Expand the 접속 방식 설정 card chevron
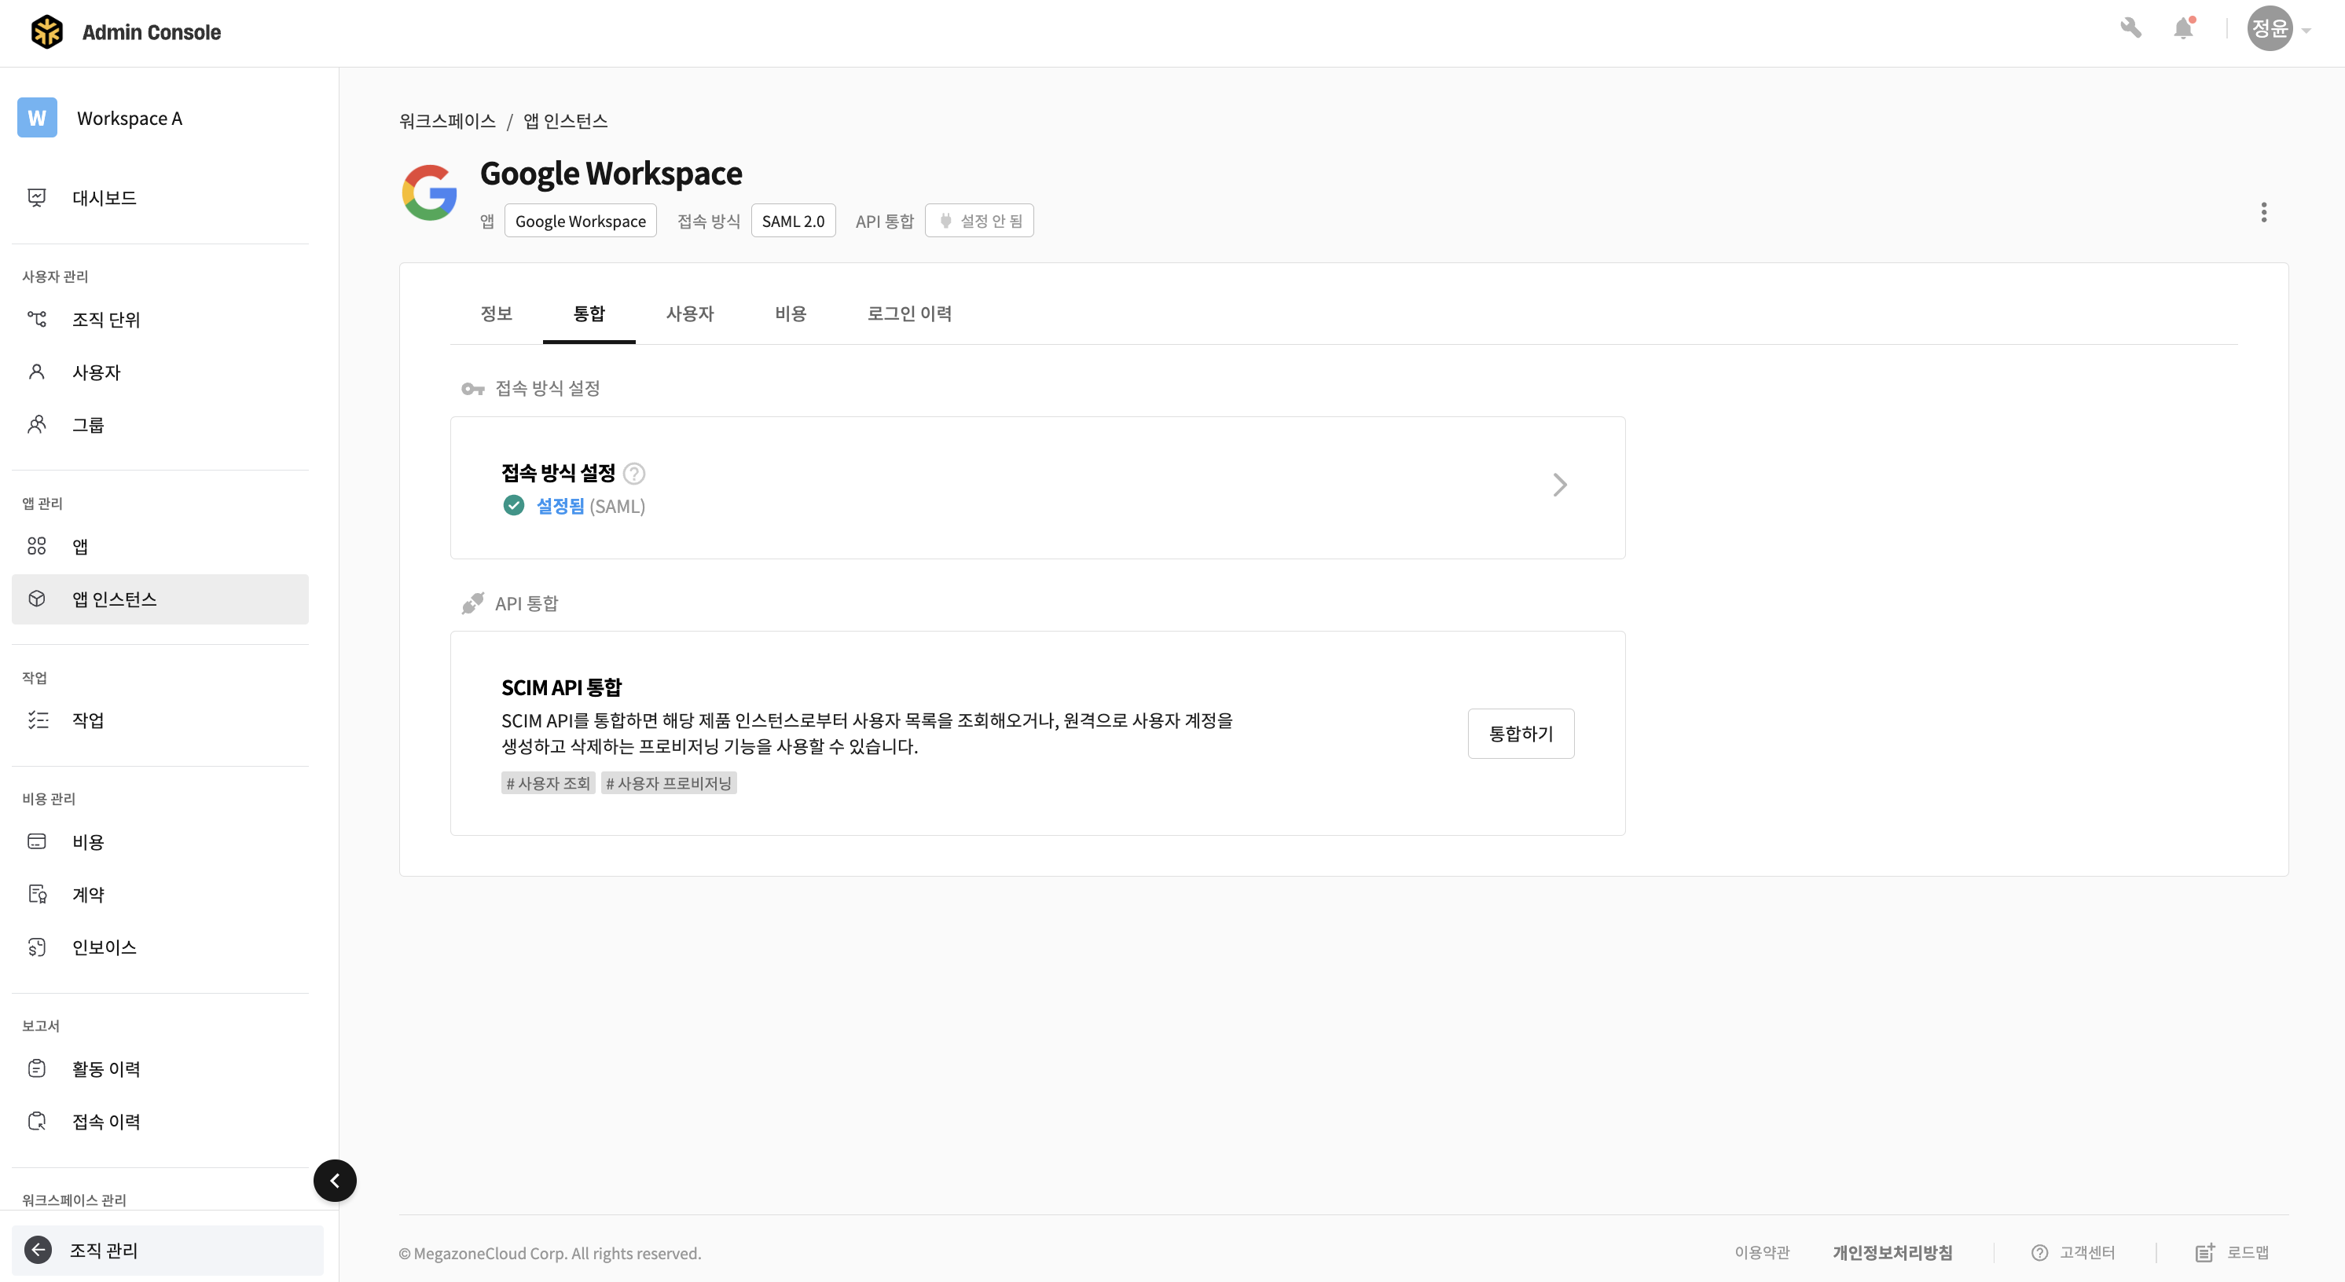Viewport: 2345px width, 1282px height. point(1559,485)
